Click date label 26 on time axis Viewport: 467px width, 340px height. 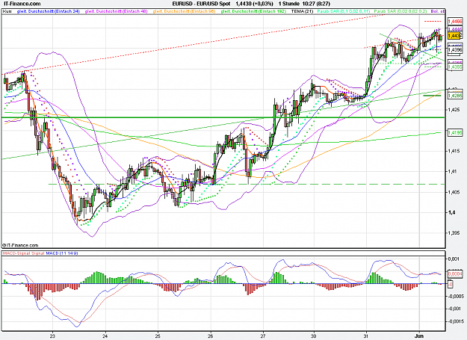point(211,336)
